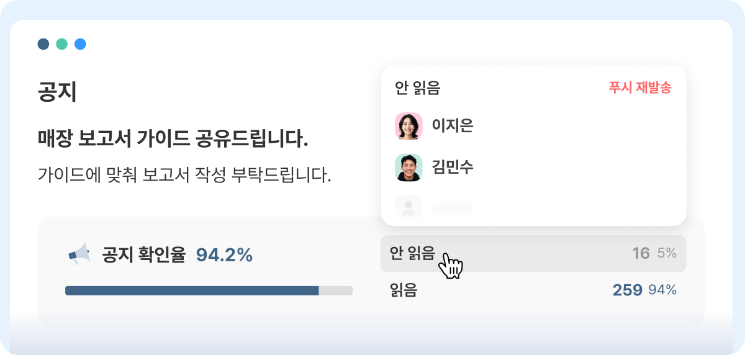This screenshot has height=355, width=745.
Task: Click the bright blue window dot
Action: pyautogui.click(x=80, y=44)
